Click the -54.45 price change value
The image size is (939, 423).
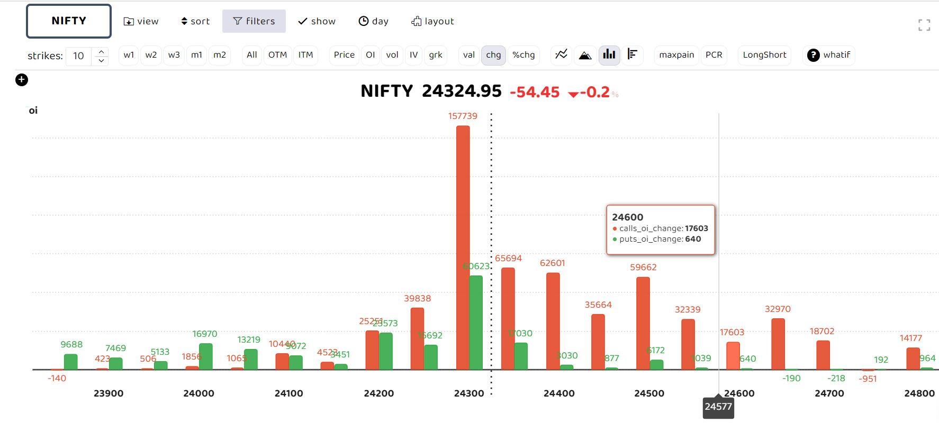click(535, 92)
